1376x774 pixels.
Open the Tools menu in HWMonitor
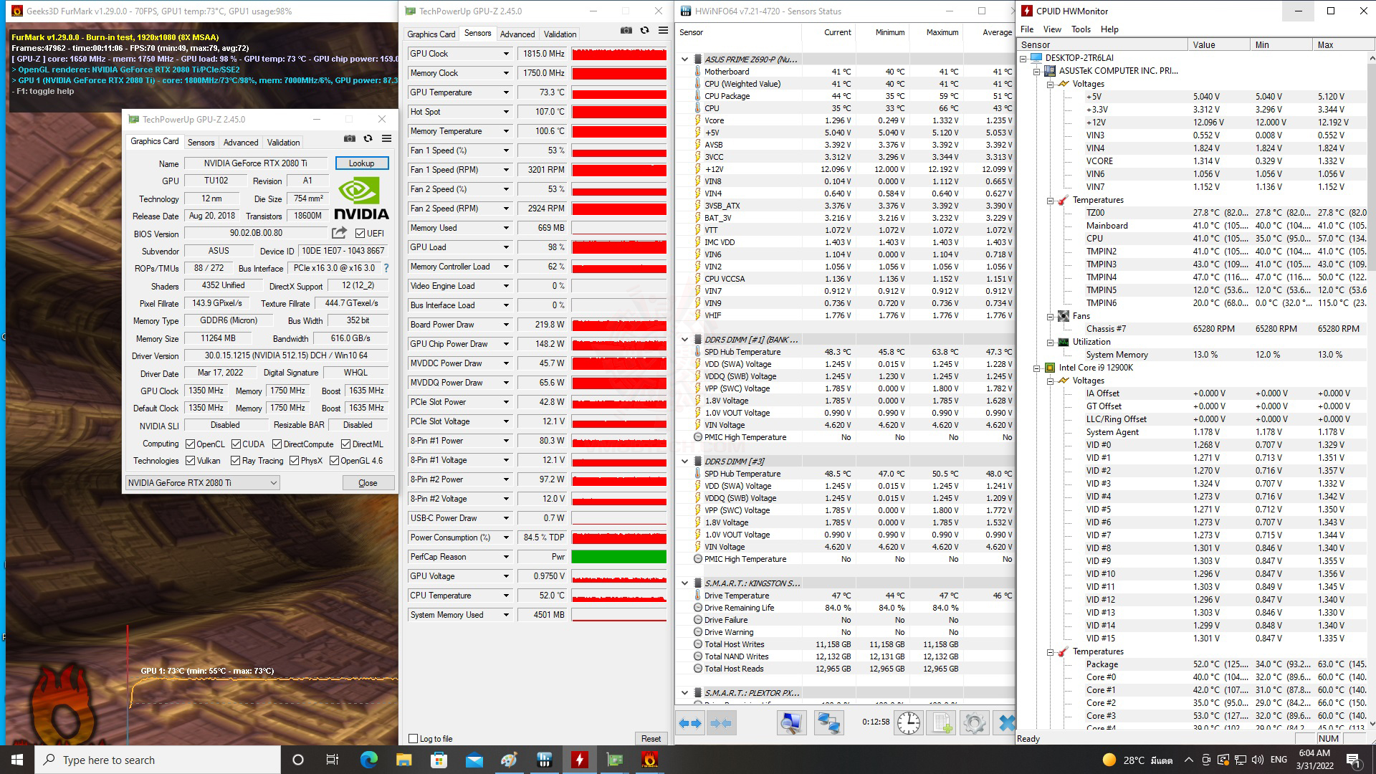click(x=1080, y=29)
